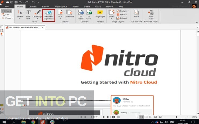Click the Request Signature button
This screenshot has width=199, height=124.
(49, 15)
